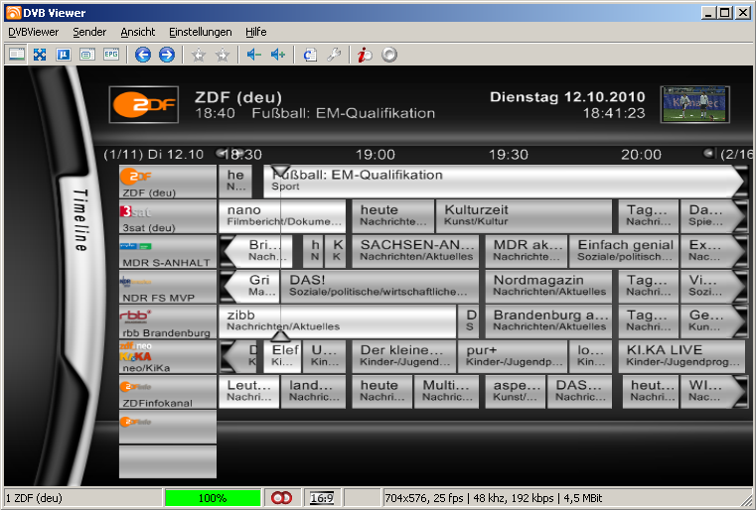Image resolution: width=756 pixels, height=510 pixels.
Task: Open the Ansicht menu
Action: coord(138,32)
